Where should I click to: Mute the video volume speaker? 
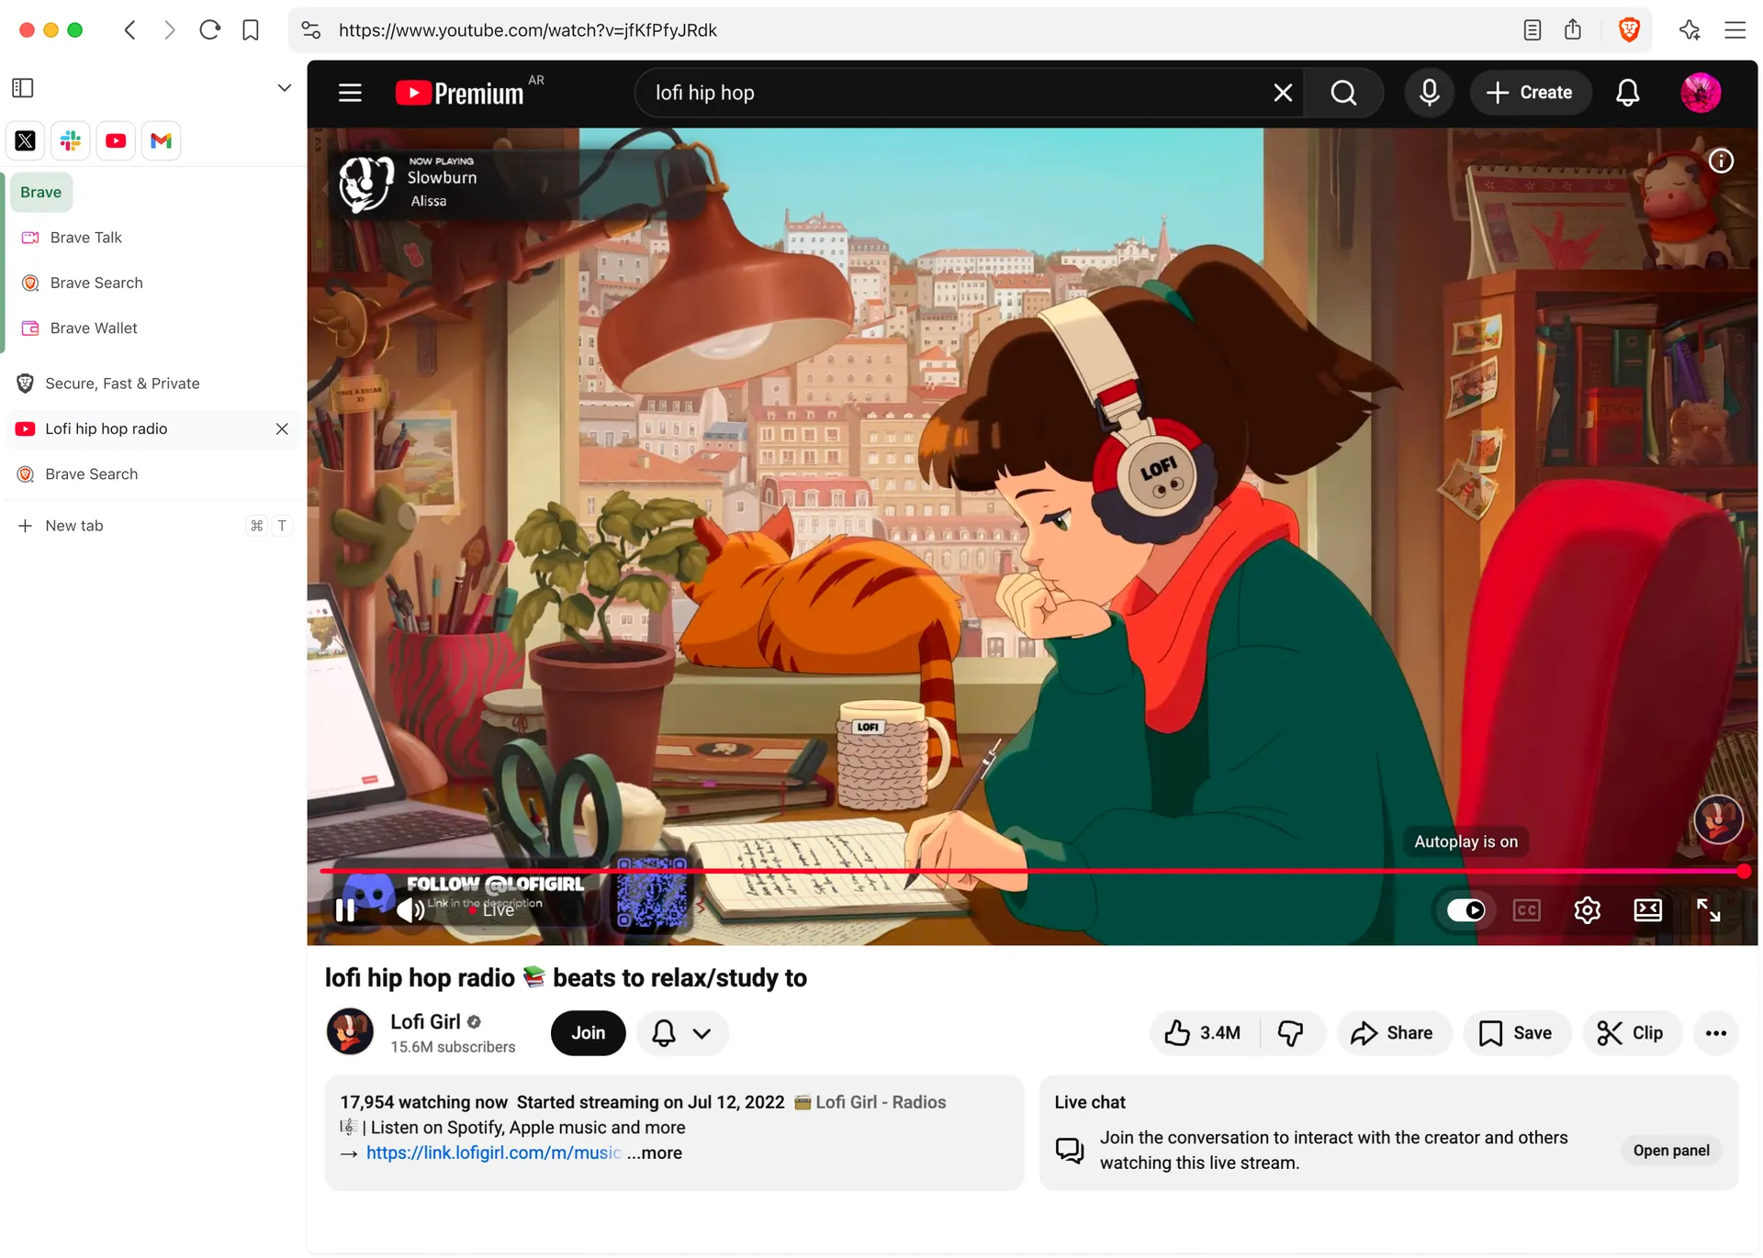(410, 909)
